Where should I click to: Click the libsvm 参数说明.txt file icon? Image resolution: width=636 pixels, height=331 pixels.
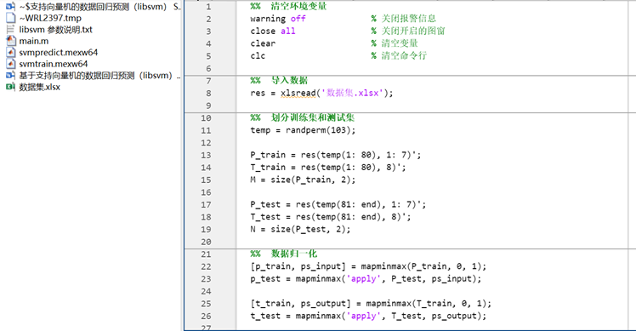tap(10, 29)
